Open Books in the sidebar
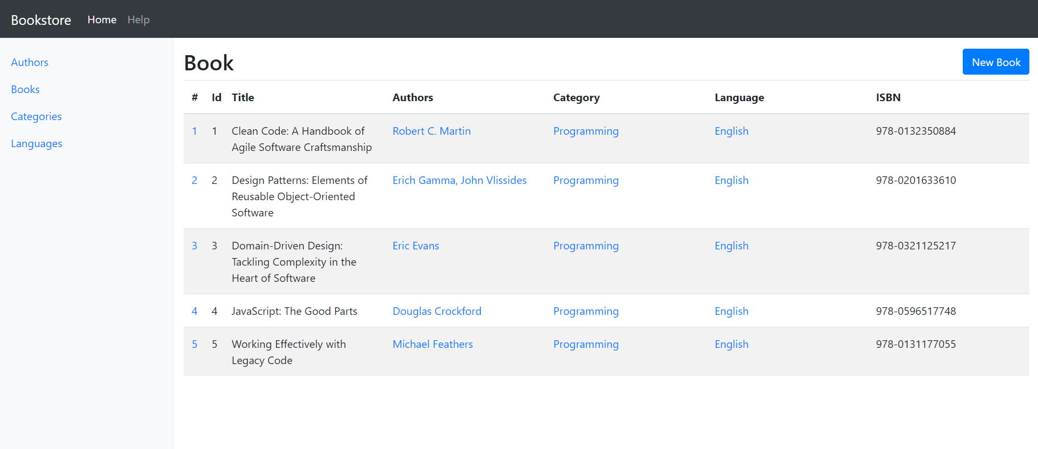 pyautogui.click(x=25, y=89)
